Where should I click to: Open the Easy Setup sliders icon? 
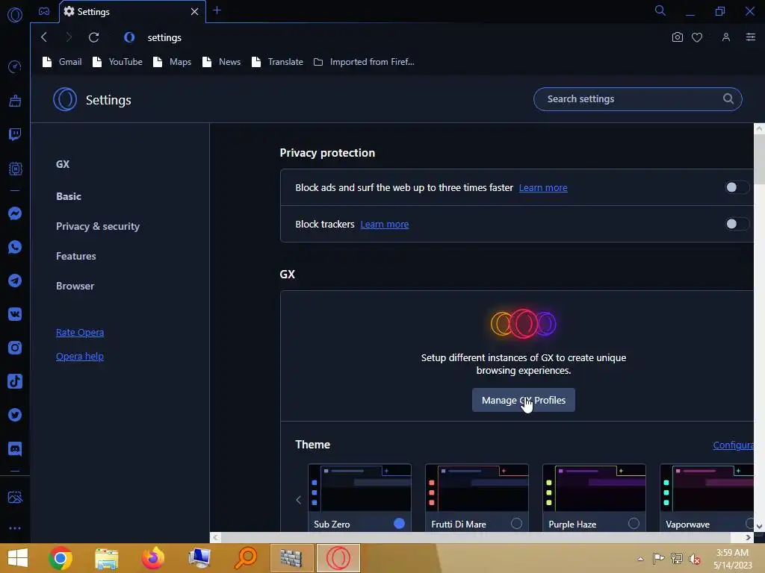[751, 37]
